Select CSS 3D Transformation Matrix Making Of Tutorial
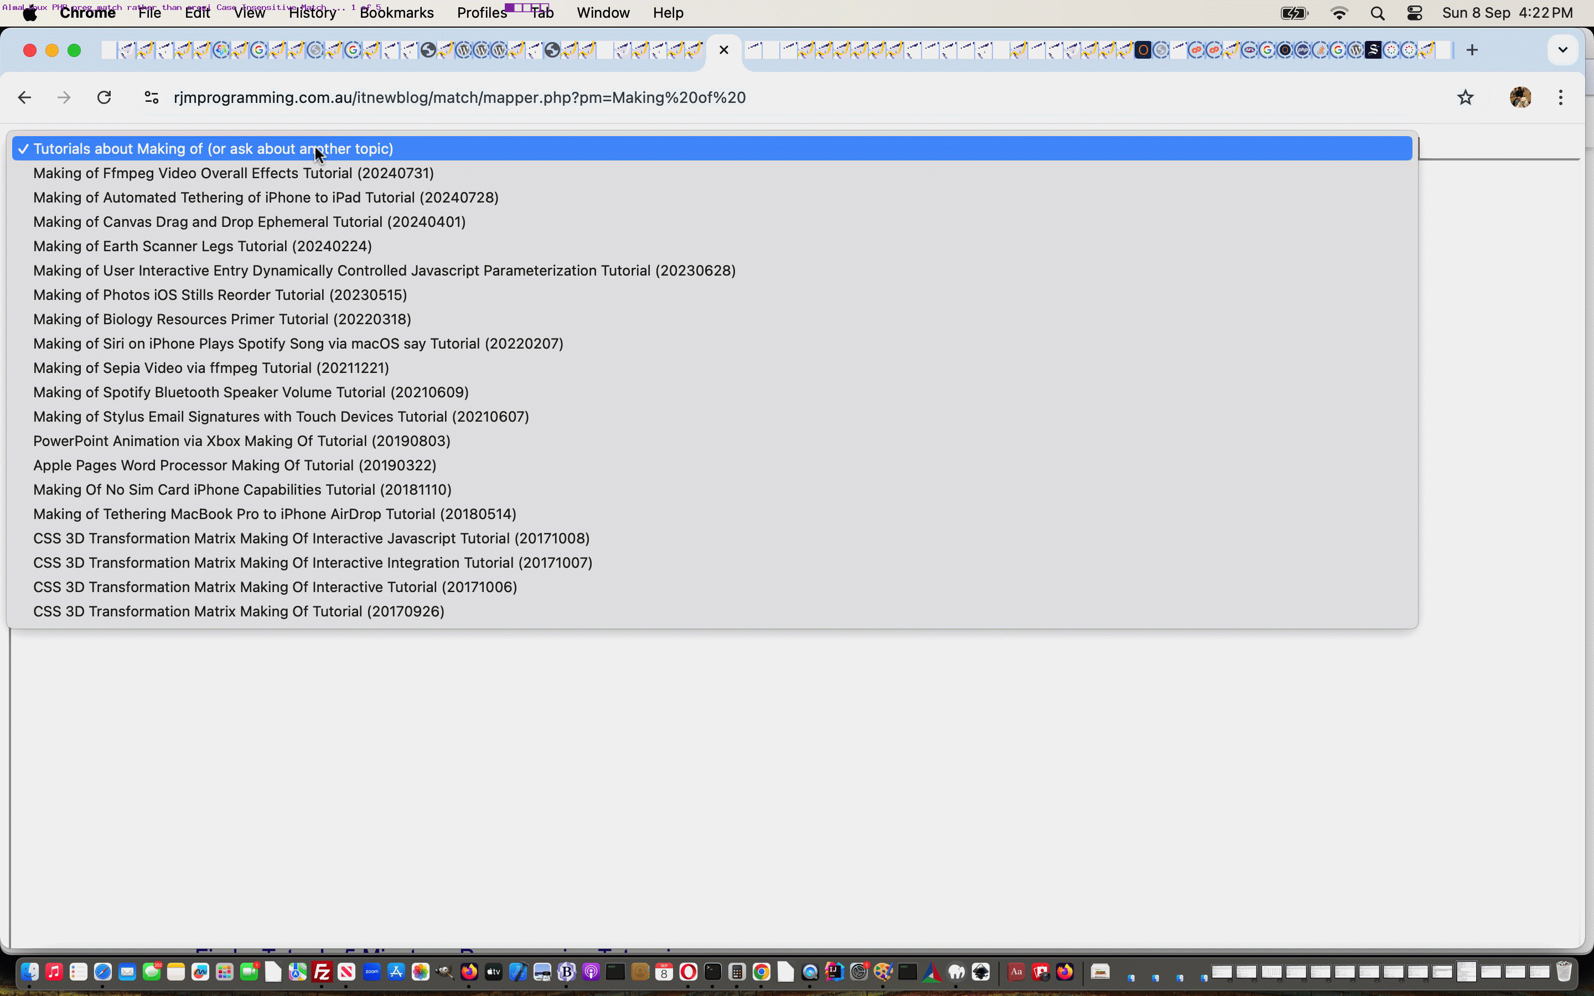Viewport: 1594px width, 996px height. (239, 610)
